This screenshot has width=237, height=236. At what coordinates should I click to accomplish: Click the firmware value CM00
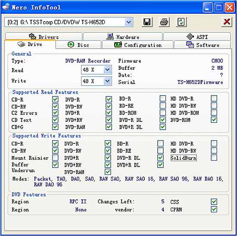[217, 61]
